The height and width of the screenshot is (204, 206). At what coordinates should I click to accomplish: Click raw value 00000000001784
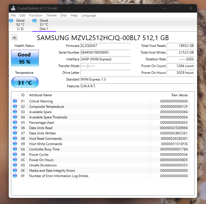tap(174, 149)
